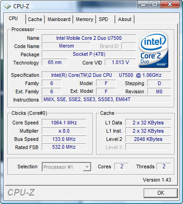183x204 pixels.
Task: Click the Specification text field
Action: pos(107,75)
